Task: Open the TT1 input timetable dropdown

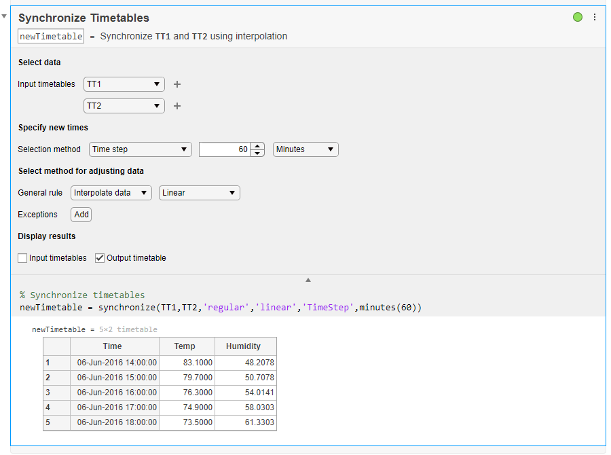Action: (124, 84)
